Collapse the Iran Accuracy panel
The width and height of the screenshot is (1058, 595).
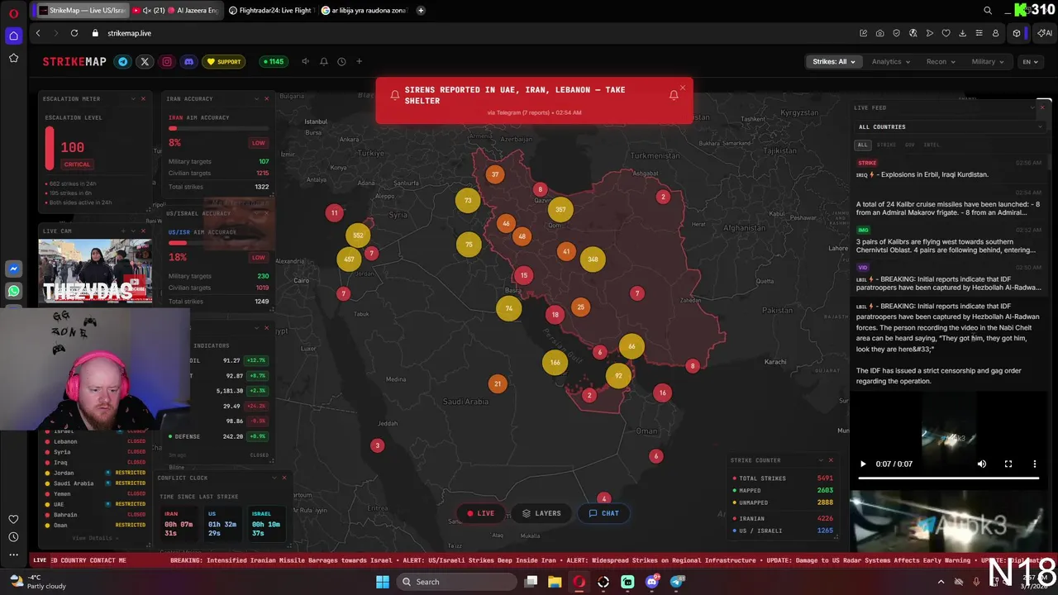(x=256, y=98)
